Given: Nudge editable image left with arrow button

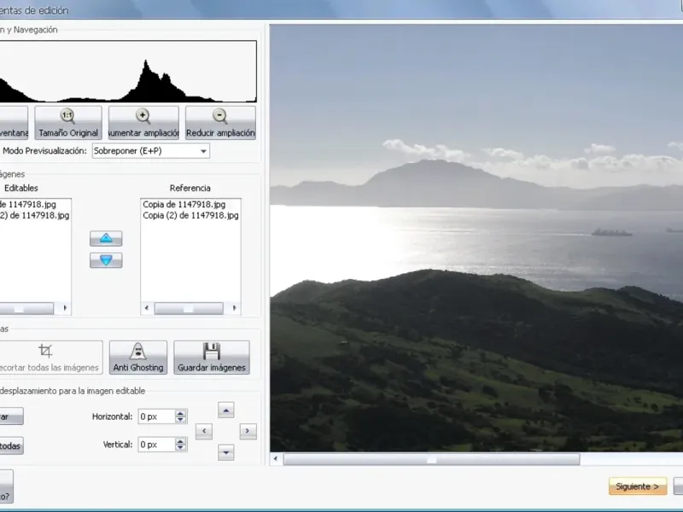Looking at the screenshot, I should click(204, 432).
